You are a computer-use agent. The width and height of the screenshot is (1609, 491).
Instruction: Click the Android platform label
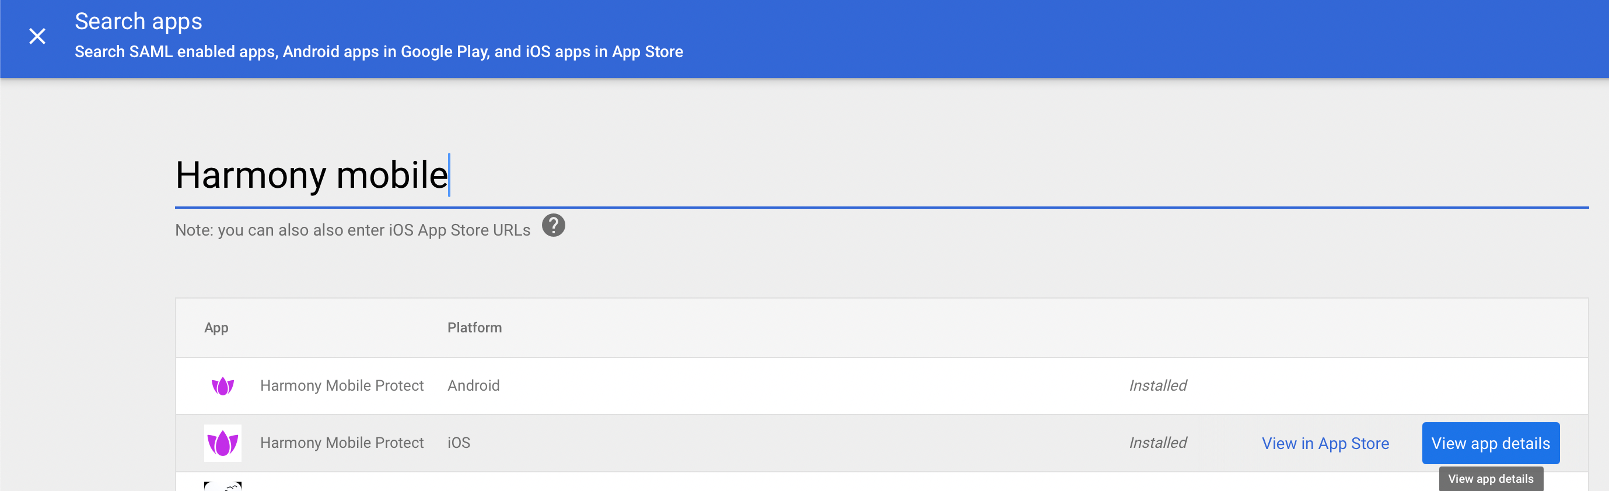(x=473, y=386)
